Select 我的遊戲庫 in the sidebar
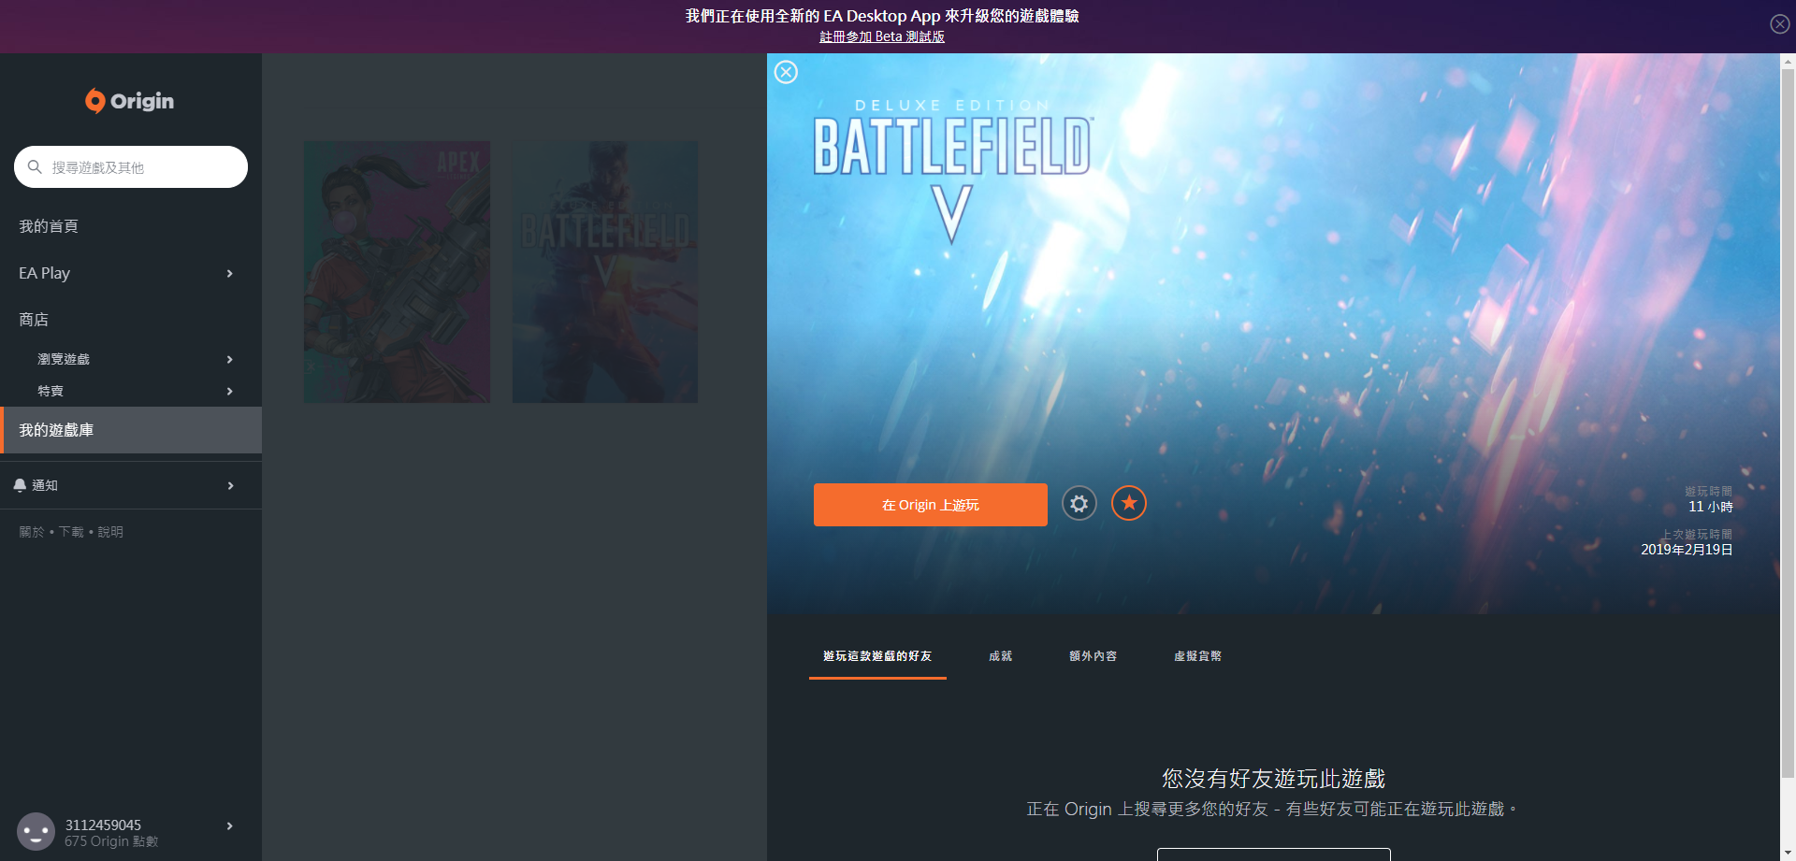 (x=131, y=430)
